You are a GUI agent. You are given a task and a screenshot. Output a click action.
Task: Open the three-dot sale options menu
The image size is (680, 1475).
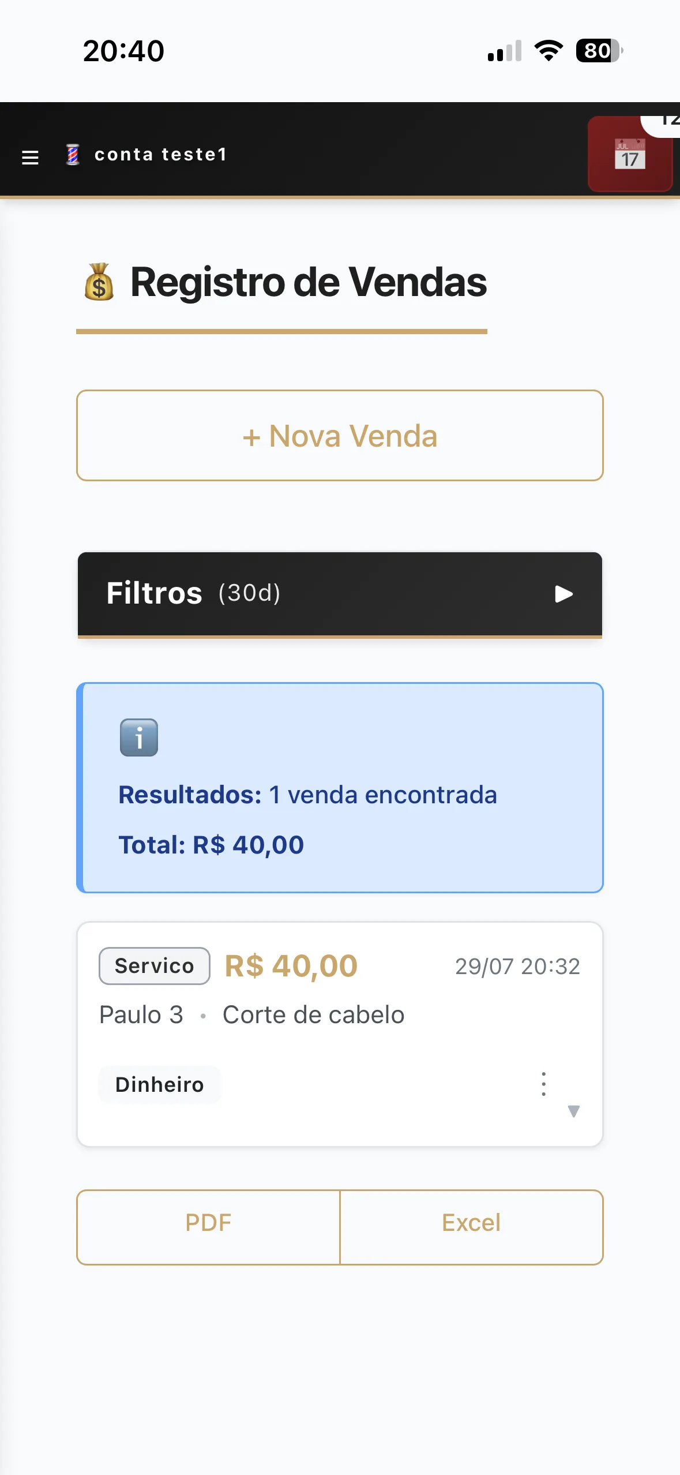point(543,1084)
